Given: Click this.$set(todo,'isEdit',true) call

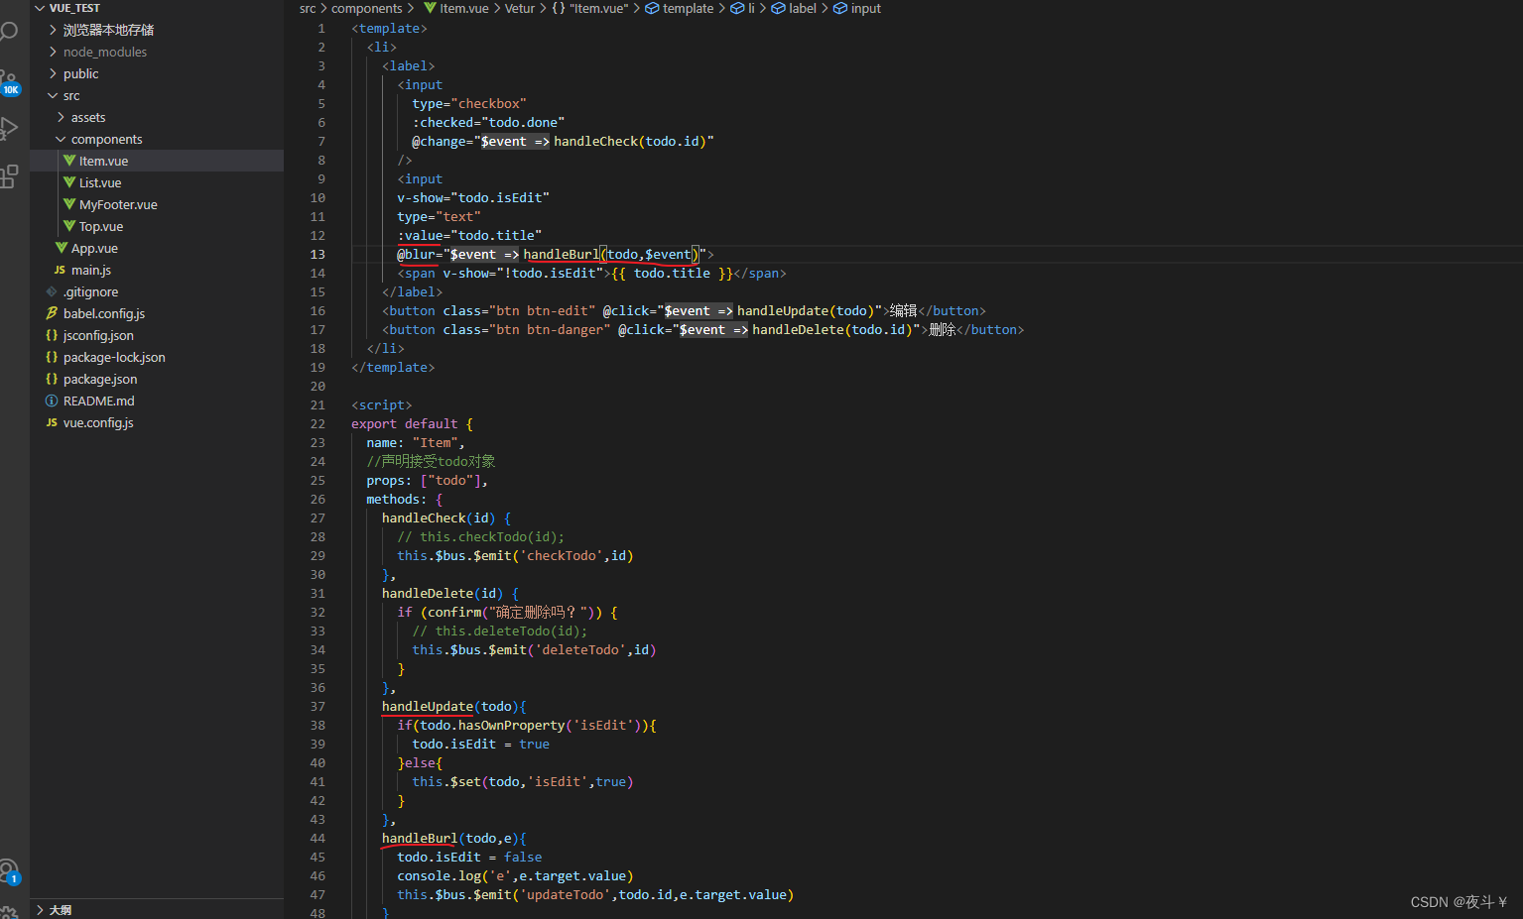Looking at the screenshot, I should tap(523, 781).
